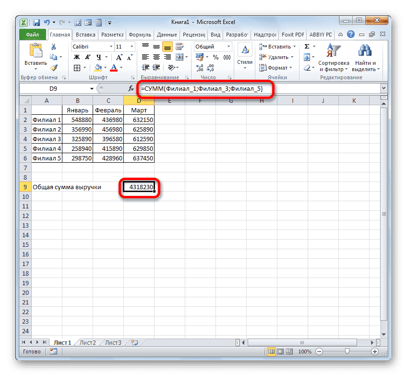Click the Save icon on Quick Access Toolbar
Screen dimensions: 407x376
(36, 22)
